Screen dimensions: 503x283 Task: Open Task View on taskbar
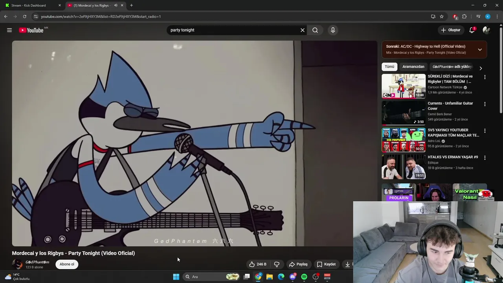pos(247,277)
